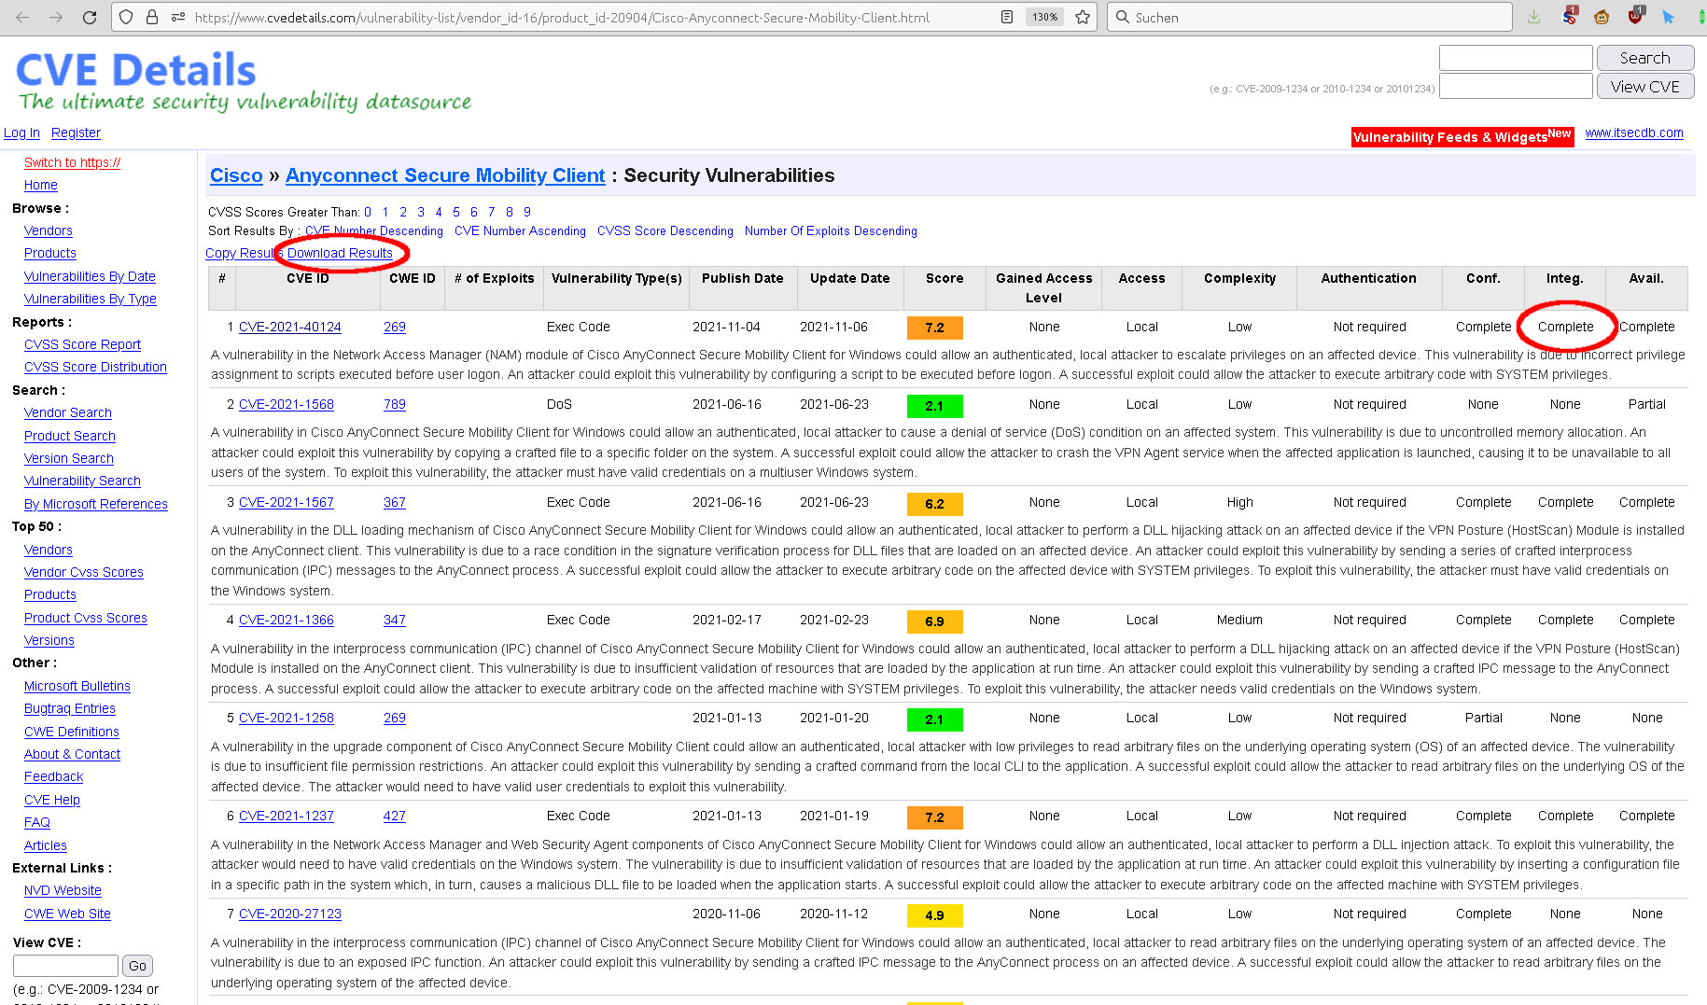The height and width of the screenshot is (1005, 1707).
Task: Open CVE-2021-1567 entry link
Action: tap(287, 502)
